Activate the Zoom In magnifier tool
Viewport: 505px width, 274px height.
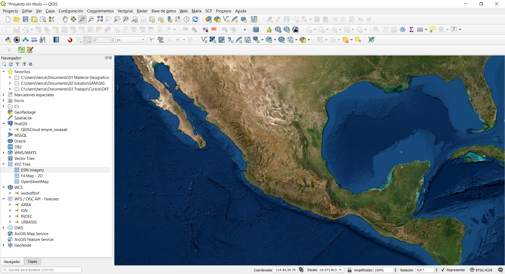(82, 19)
